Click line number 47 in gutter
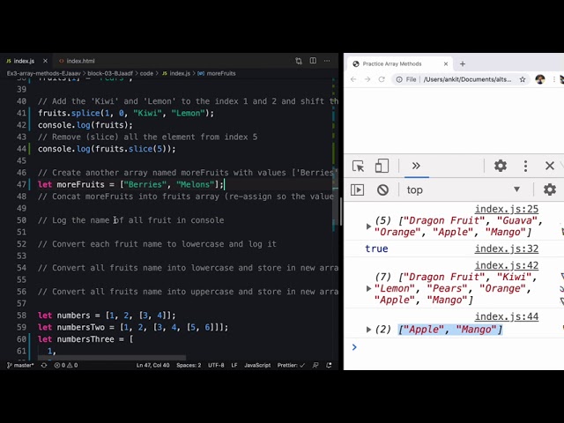This screenshot has height=423, width=564. click(x=21, y=184)
